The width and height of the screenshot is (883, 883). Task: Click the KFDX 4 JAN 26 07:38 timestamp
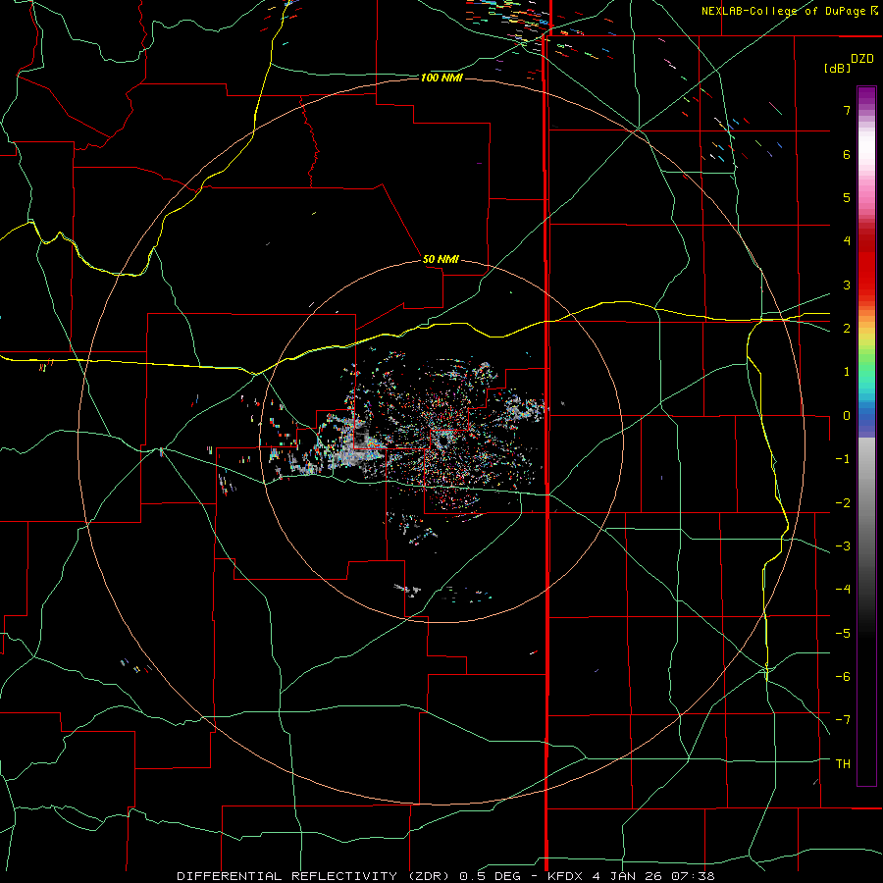point(631,876)
